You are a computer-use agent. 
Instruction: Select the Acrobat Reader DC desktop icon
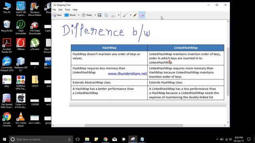[x=7, y=46]
